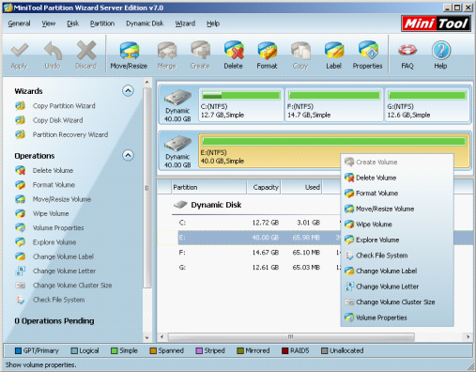Click the Undo arrow toolbar icon
The width and height of the screenshot is (476, 372).
click(x=53, y=51)
